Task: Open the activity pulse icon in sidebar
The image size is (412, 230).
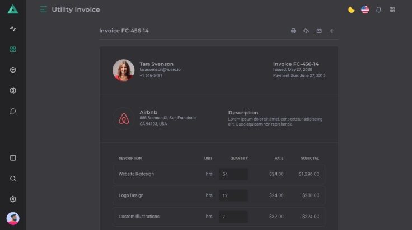Action: pos(13,29)
